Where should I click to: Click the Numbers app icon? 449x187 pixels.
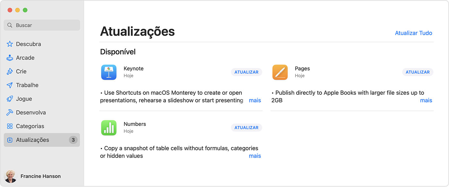tap(109, 128)
